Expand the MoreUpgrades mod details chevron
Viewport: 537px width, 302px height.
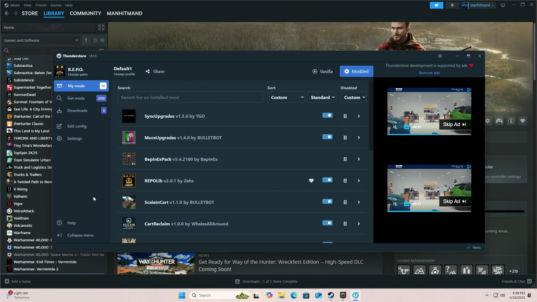click(359, 138)
